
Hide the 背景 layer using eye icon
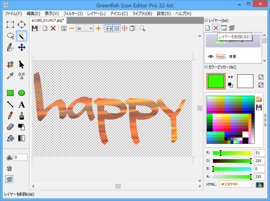coord(211,56)
